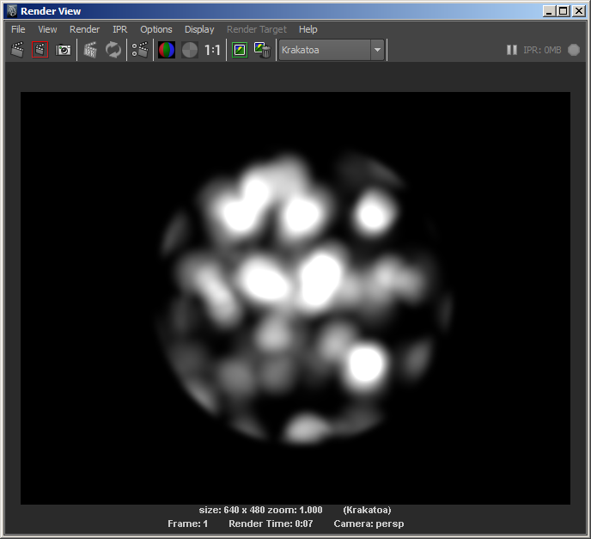Screen dimensions: 591x539
Task: Close the Render View window
Action: [x=578, y=11]
